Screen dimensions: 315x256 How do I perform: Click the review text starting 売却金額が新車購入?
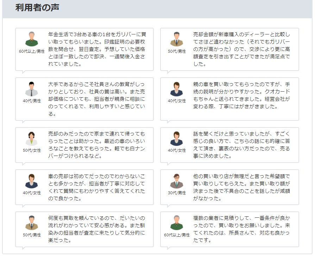tap(242, 49)
